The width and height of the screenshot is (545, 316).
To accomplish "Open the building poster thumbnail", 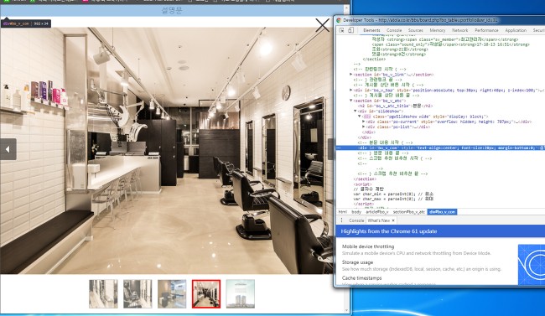I will [240, 293].
